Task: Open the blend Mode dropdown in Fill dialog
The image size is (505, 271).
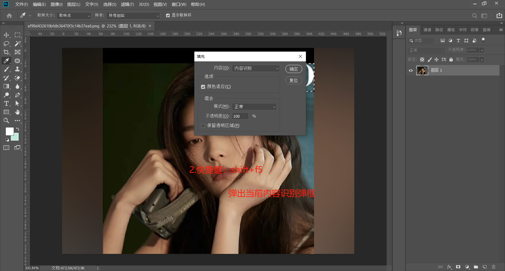Action: [x=254, y=107]
